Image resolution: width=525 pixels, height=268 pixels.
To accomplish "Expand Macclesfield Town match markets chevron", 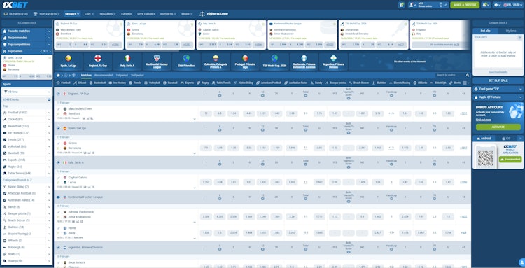I will [195, 119].
